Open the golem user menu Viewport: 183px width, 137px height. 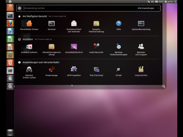point(169,2)
